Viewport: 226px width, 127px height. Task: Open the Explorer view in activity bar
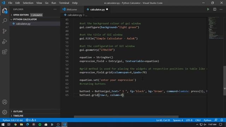click(x=5, y=11)
